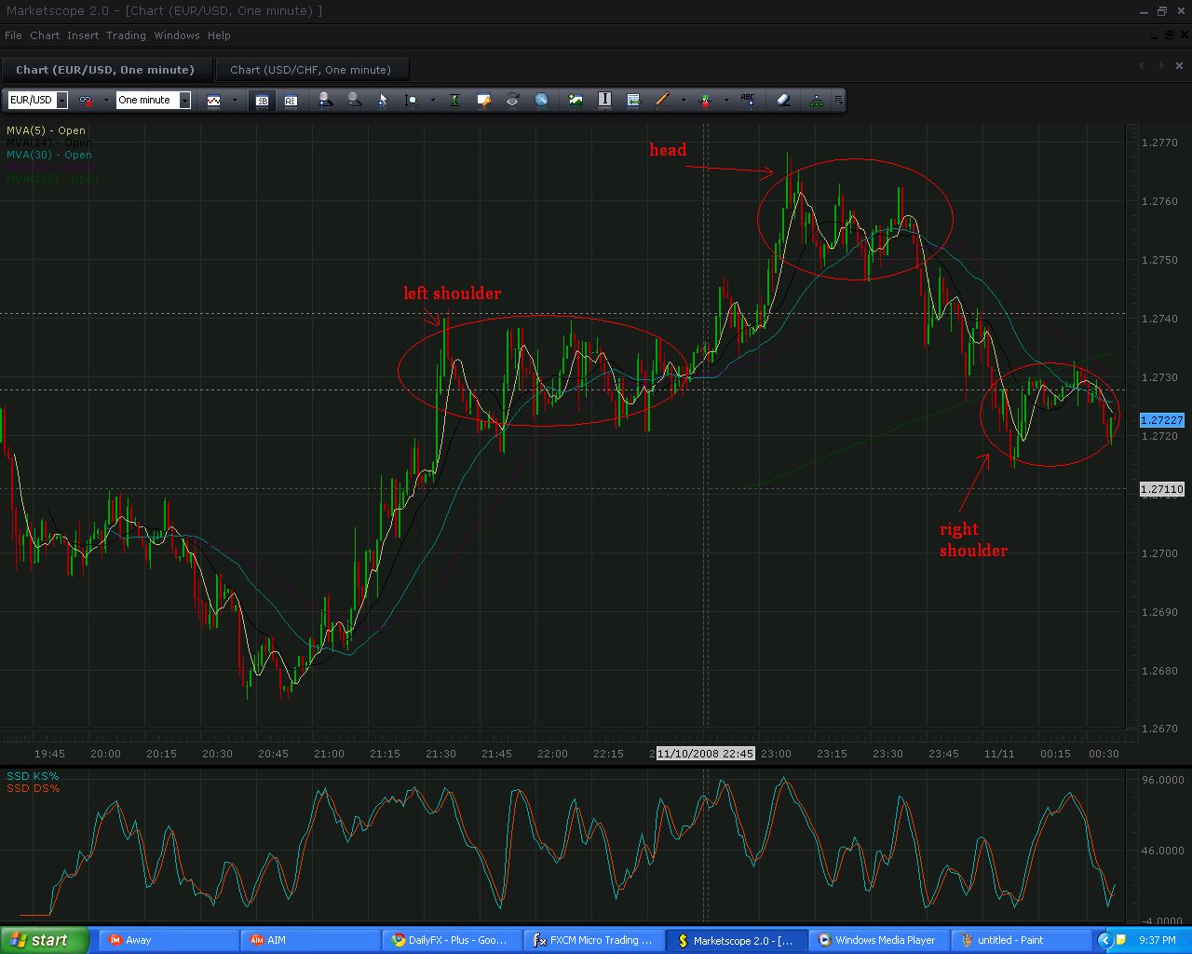Click the green network structure icon

[817, 101]
